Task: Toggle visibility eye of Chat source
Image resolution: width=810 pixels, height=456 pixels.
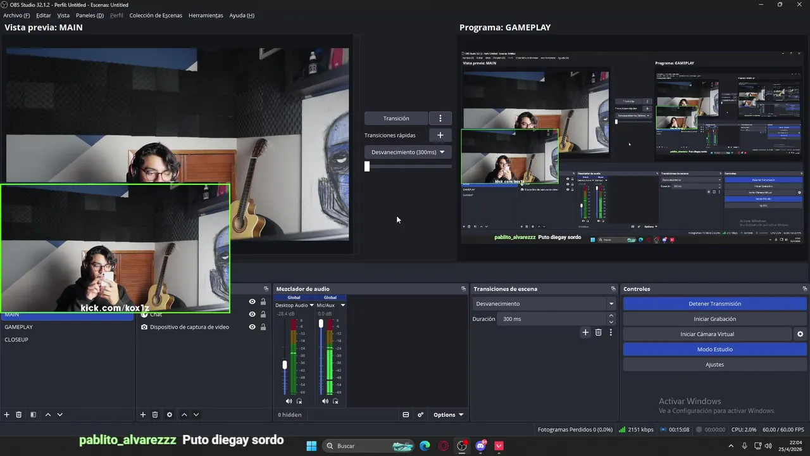Action: 252,314
